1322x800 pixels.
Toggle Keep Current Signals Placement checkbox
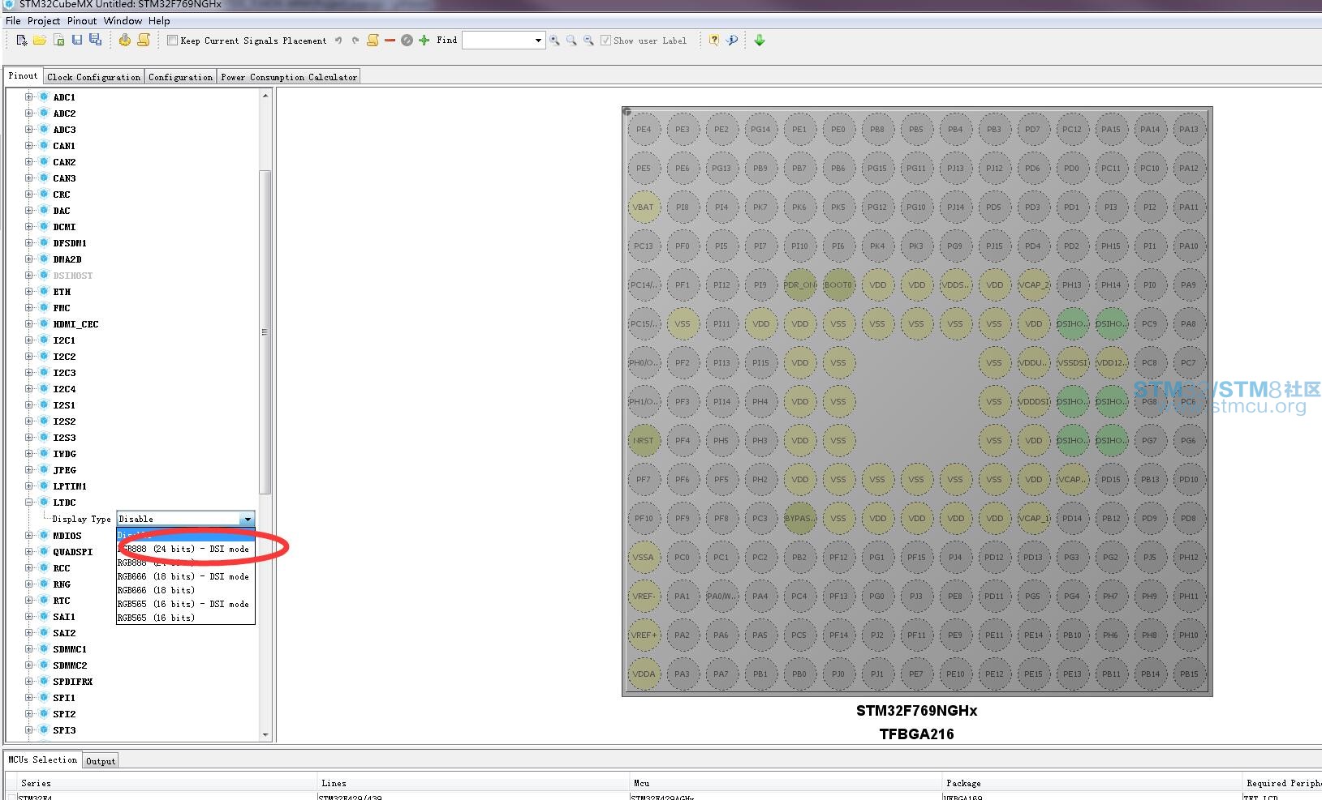coord(172,40)
